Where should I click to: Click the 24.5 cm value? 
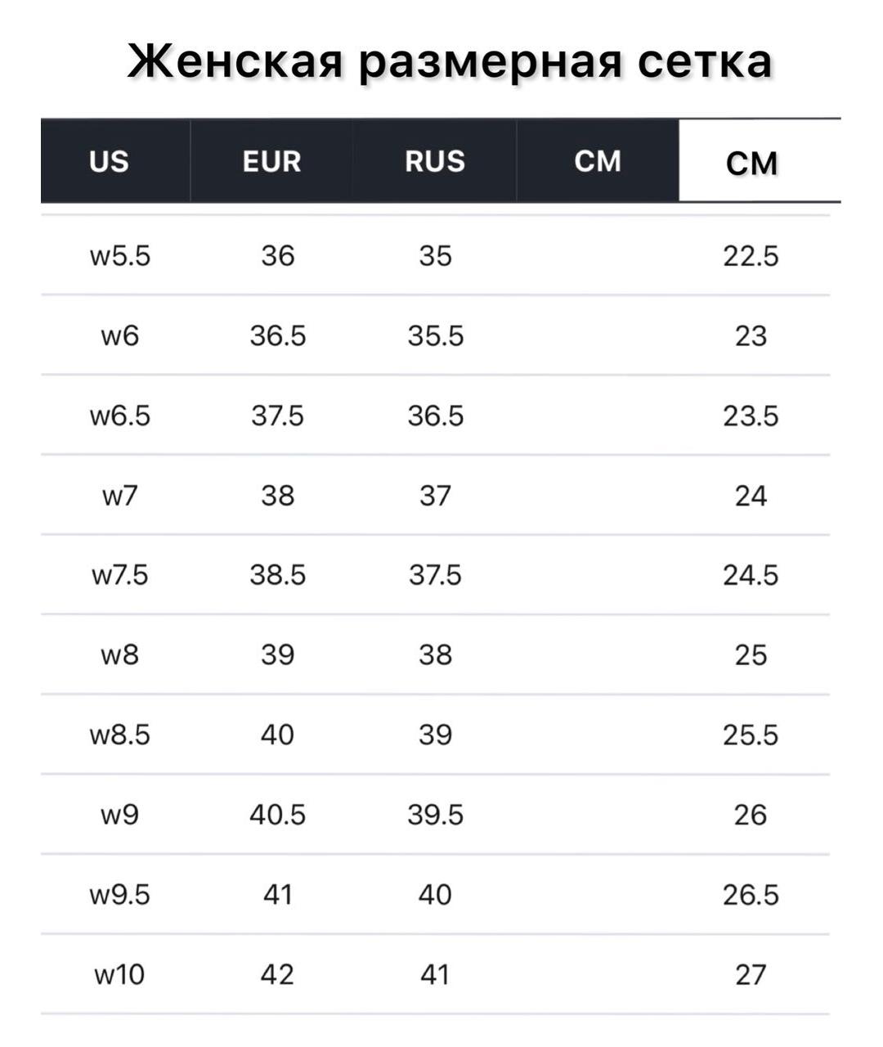click(x=751, y=575)
